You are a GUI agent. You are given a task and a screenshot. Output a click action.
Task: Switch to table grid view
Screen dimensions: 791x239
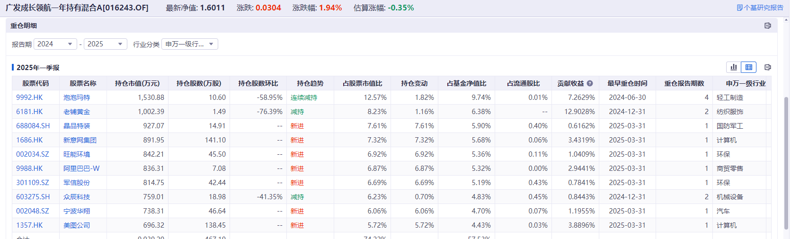click(x=749, y=67)
